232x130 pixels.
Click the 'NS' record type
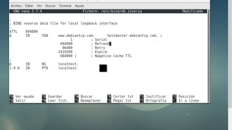point(44,64)
